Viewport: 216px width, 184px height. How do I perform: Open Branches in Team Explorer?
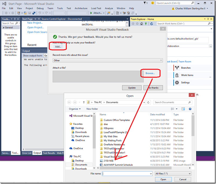coord(187,68)
